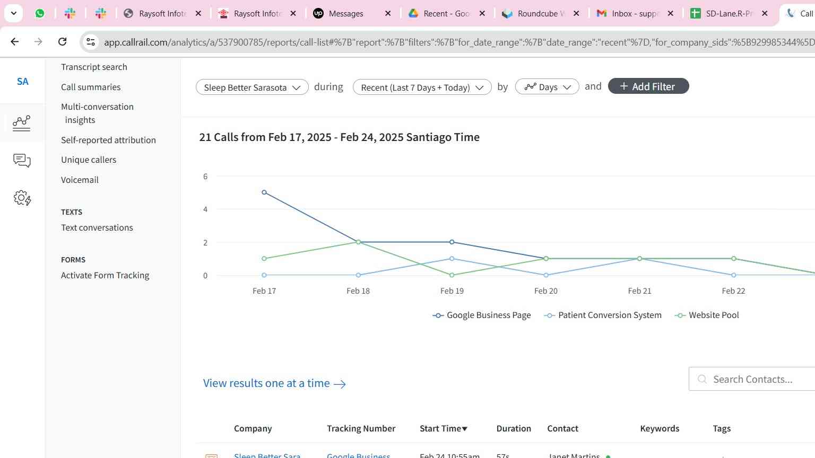Viewport: 815px width, 458px height.
Task: Switch to the SD-Lane.R-Pr spreadsheet tab
Action: pyautogui.click(x=729, y=13)
